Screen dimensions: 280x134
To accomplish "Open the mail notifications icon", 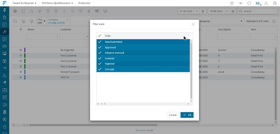I will (258, 3).
